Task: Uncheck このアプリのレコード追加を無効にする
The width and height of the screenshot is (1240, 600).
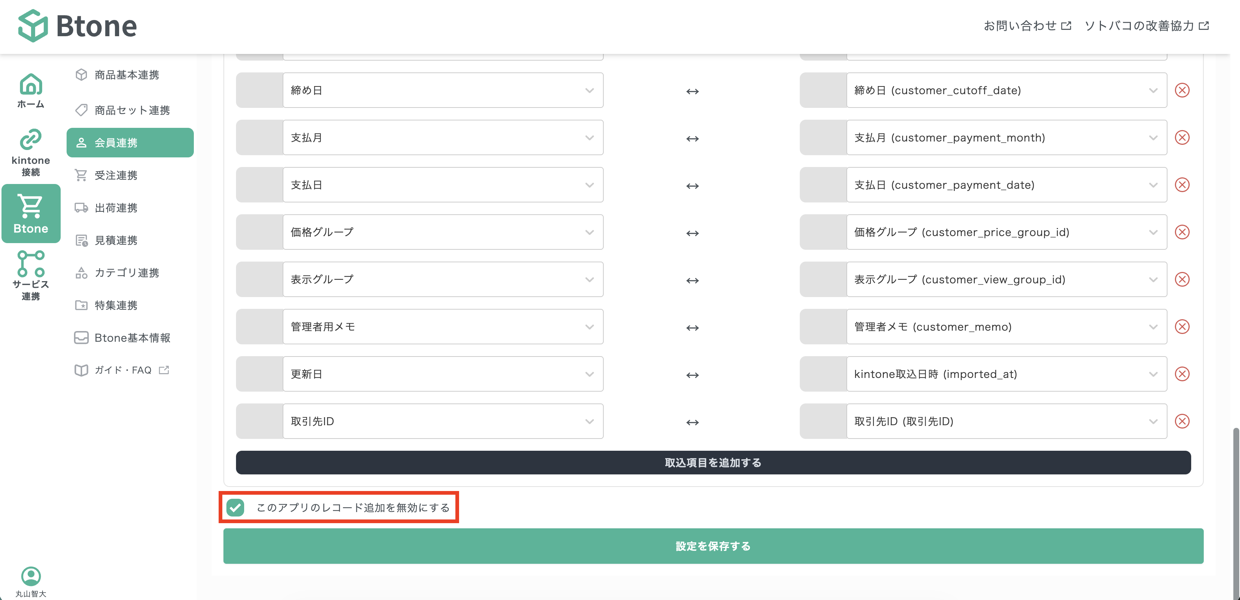Action: tap(235, 507)
